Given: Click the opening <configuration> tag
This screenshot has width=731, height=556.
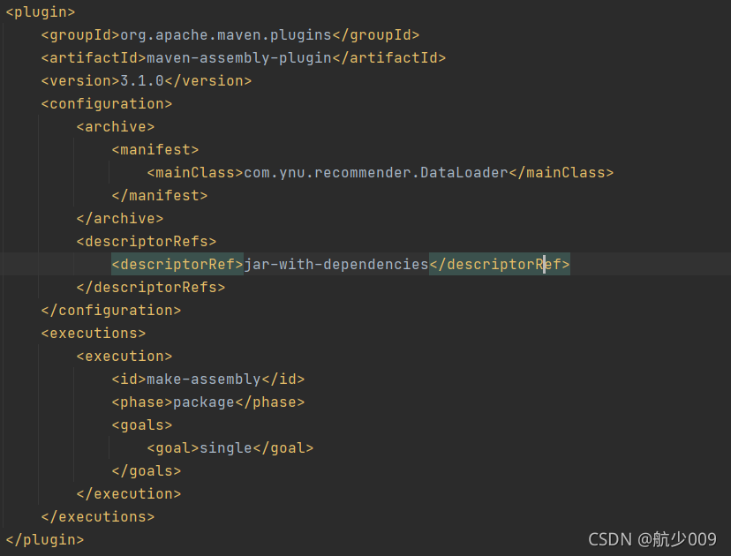Looking at the screenshot, I should pyautogui.click(x=107, y=103).
